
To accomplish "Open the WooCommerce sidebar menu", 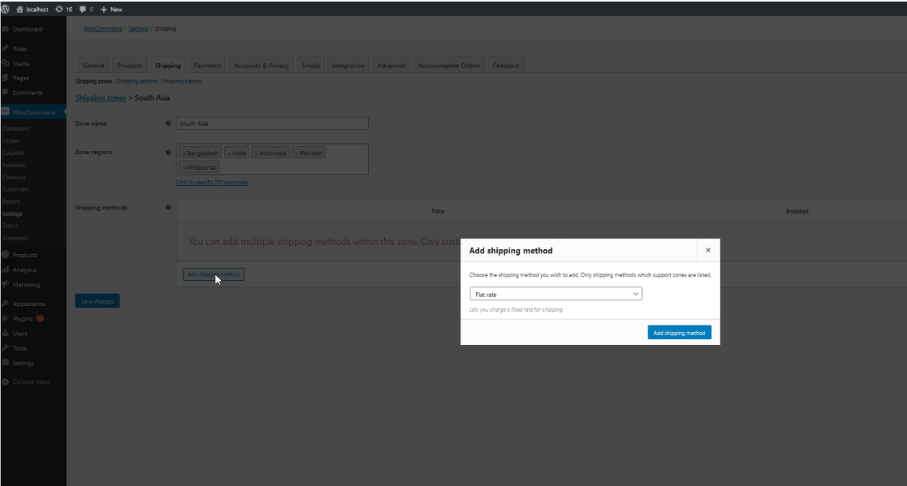I will (33, 112).
